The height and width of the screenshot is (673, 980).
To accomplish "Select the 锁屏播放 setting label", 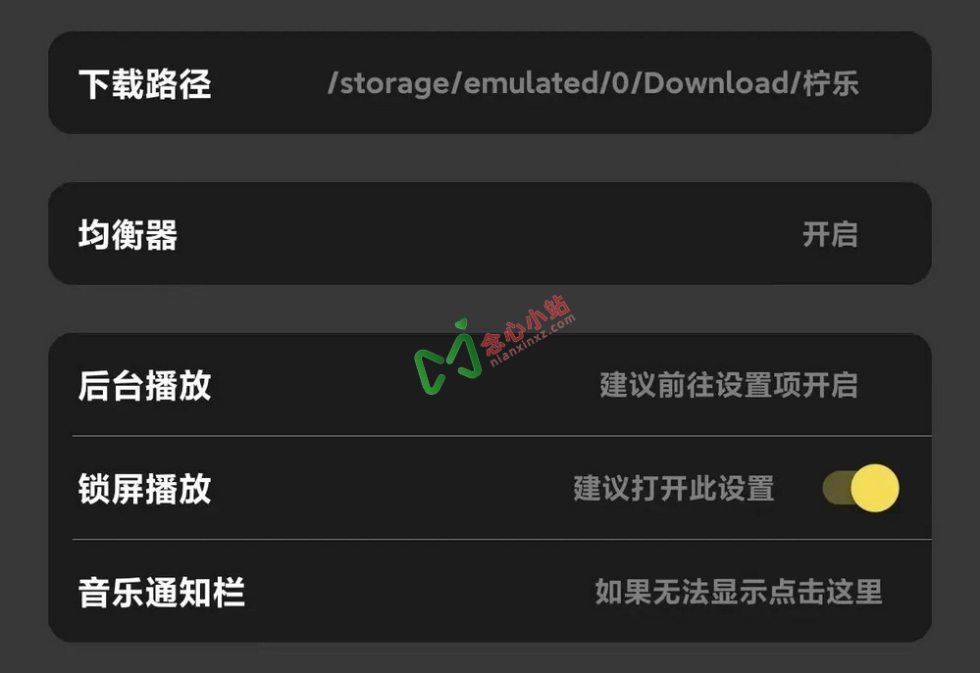I will click(x=144, y=488).
